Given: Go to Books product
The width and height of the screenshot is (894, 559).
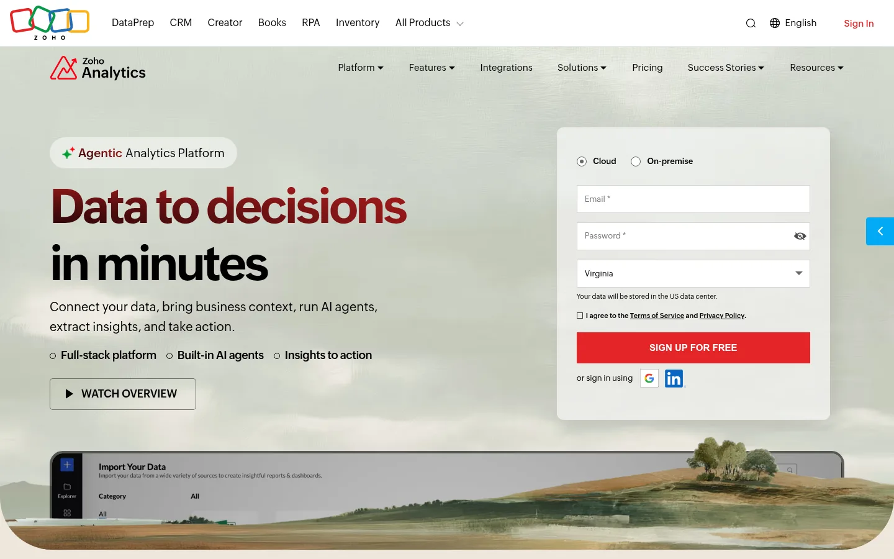Looking at the screenshot, I should click(x=272, y=23).
